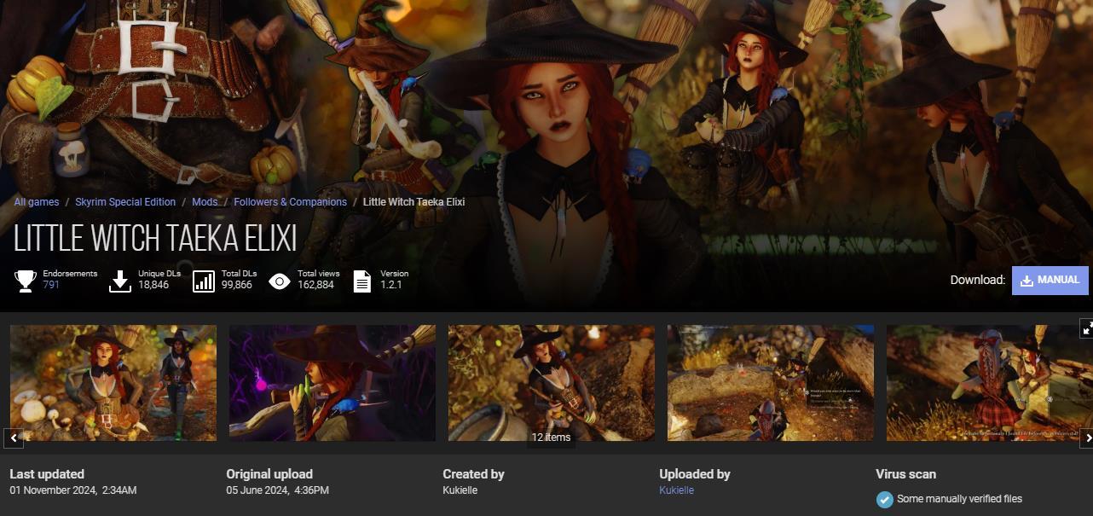Click the Version document icon
1093x516 pixels.
(x=362, y=281)
